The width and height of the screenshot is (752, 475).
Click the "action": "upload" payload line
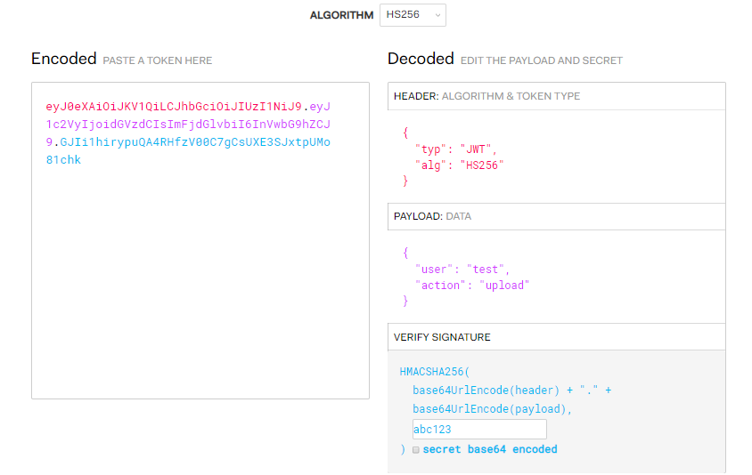[471, 286]
